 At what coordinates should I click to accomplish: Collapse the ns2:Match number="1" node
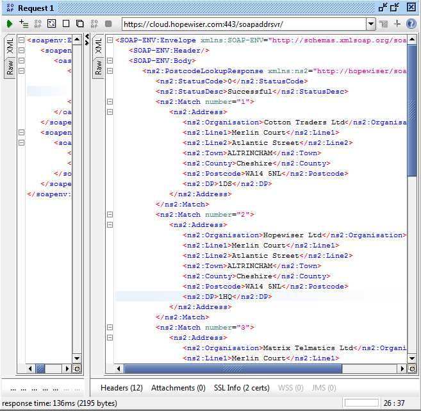[x=110, y=102]
